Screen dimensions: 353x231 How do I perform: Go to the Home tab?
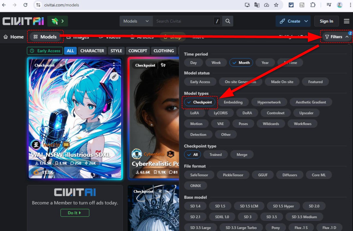pos(14,37)
